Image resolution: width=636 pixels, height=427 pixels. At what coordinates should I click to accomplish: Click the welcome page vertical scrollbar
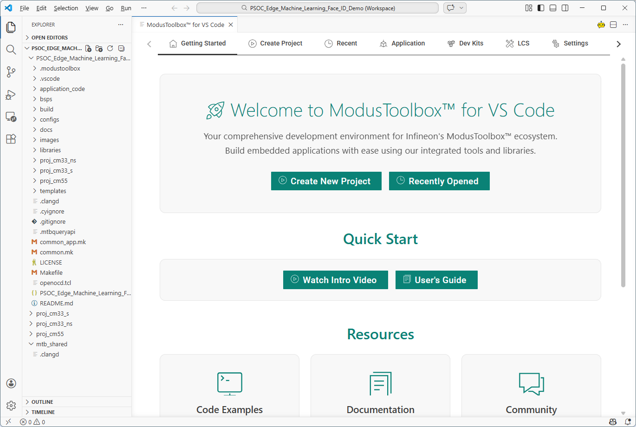(623, 175)
